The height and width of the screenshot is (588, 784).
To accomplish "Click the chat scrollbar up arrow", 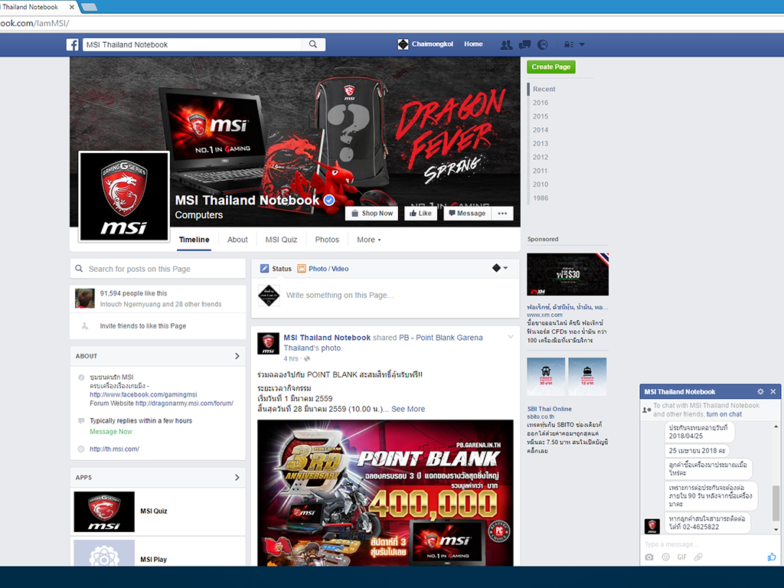I will pos(776,426).
